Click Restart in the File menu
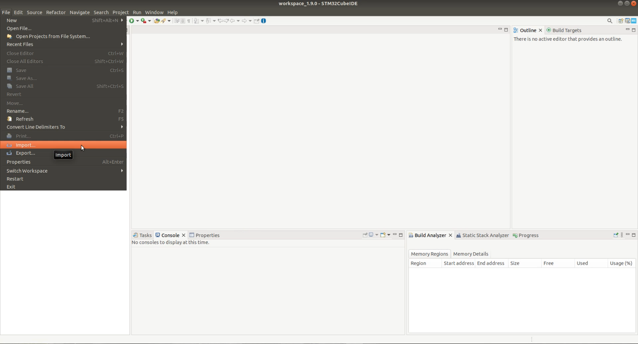 [x=63, y=179]
